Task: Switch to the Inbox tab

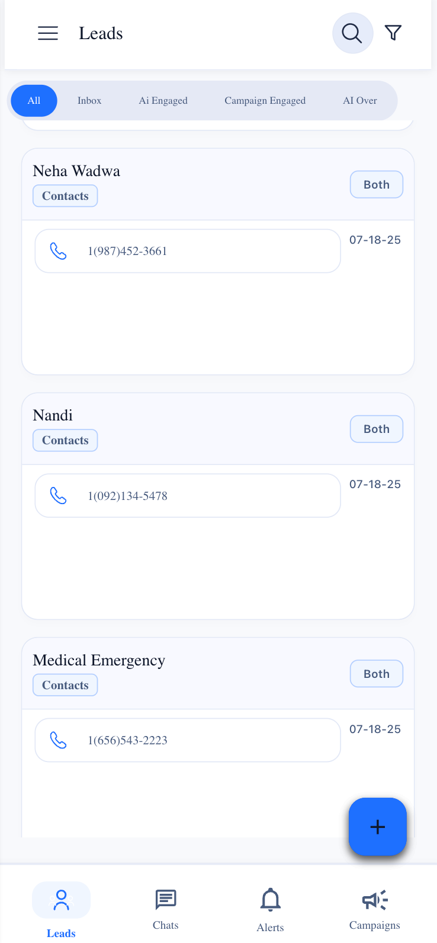Action: coord(89,101)
